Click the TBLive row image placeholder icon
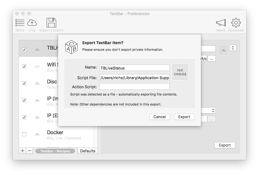Screen dimensions: 259x175 [x=37, y=50]
